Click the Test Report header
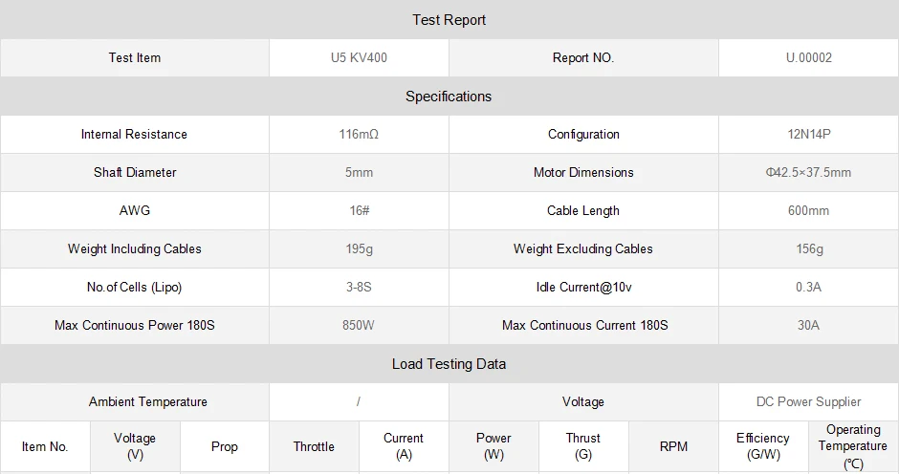The height and width of the screenshot is (474, 899). [449, 20]
